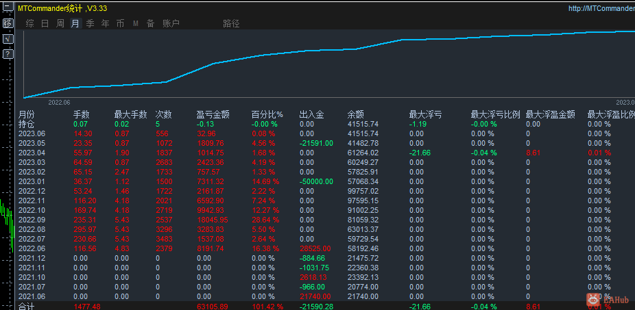
Task: Click the 盈亏金额 column header
Action: 213,115
